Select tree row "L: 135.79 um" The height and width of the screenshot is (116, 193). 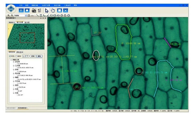(22, 83)
